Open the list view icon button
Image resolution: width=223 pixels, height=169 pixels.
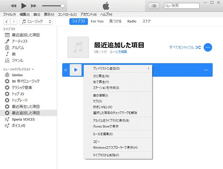click(154, 6)
